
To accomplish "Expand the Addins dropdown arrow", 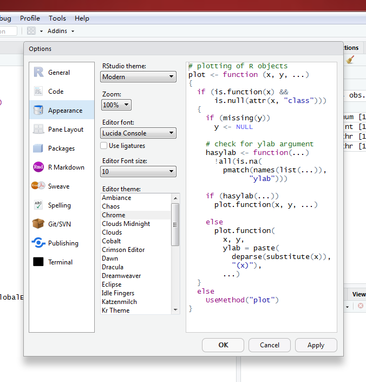I will pyautogui.click(x=73, y=31).
